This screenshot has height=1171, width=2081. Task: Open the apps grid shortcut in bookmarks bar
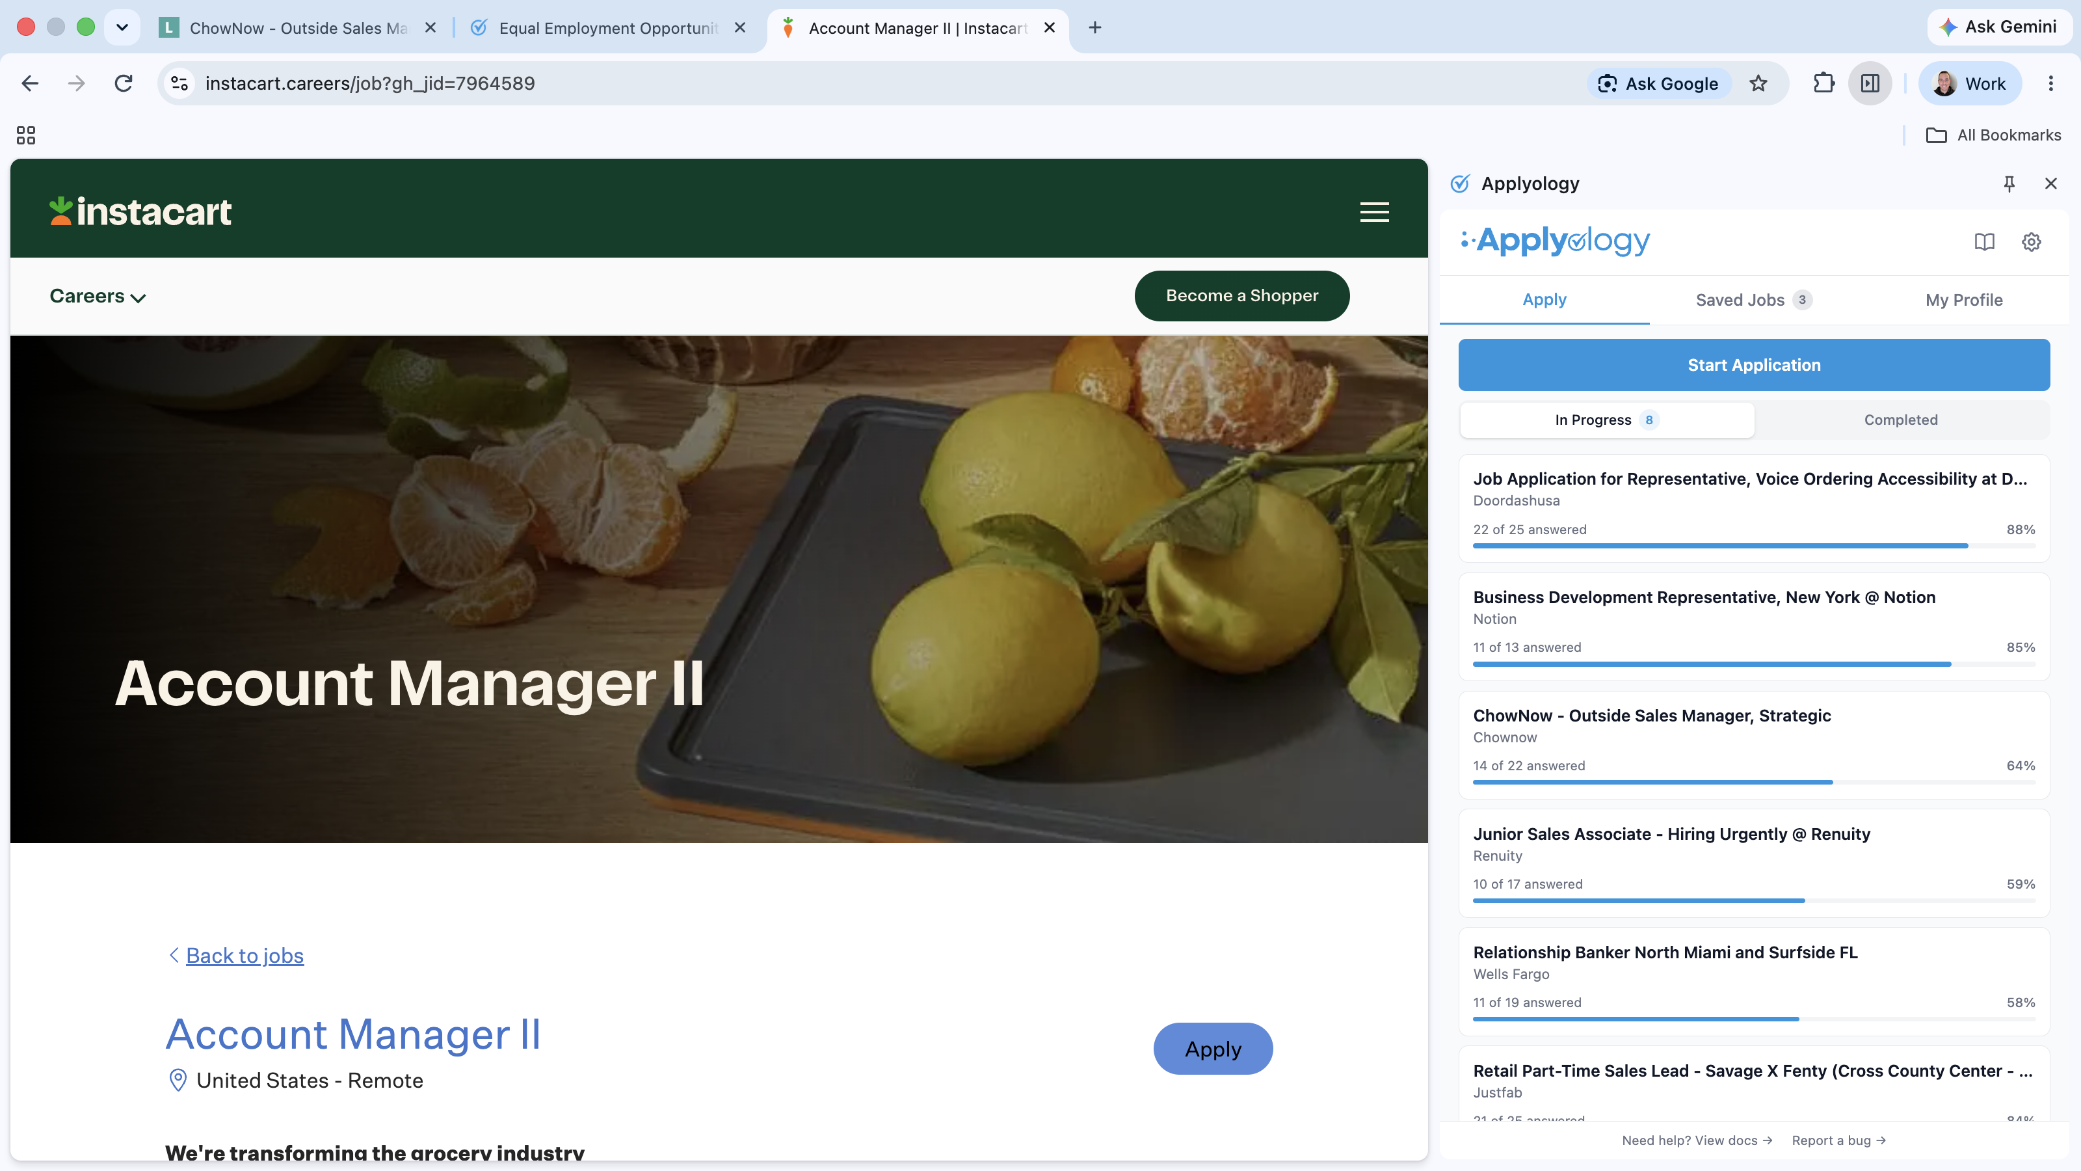(26, 135)
